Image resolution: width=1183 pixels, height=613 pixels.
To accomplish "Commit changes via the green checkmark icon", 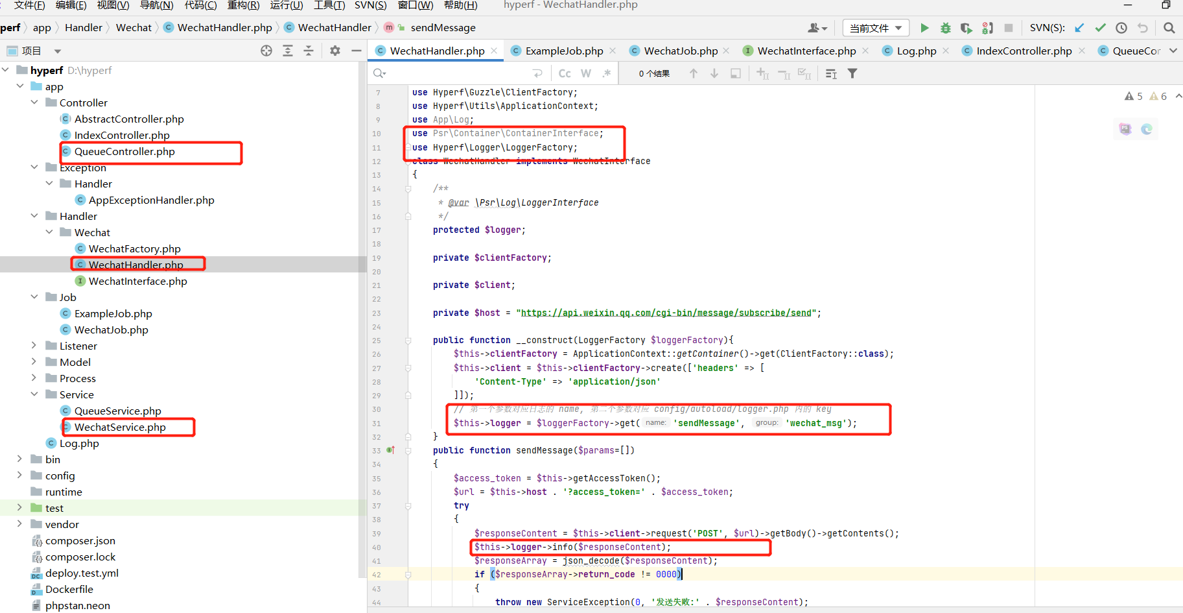I will tap(1100, 28).
